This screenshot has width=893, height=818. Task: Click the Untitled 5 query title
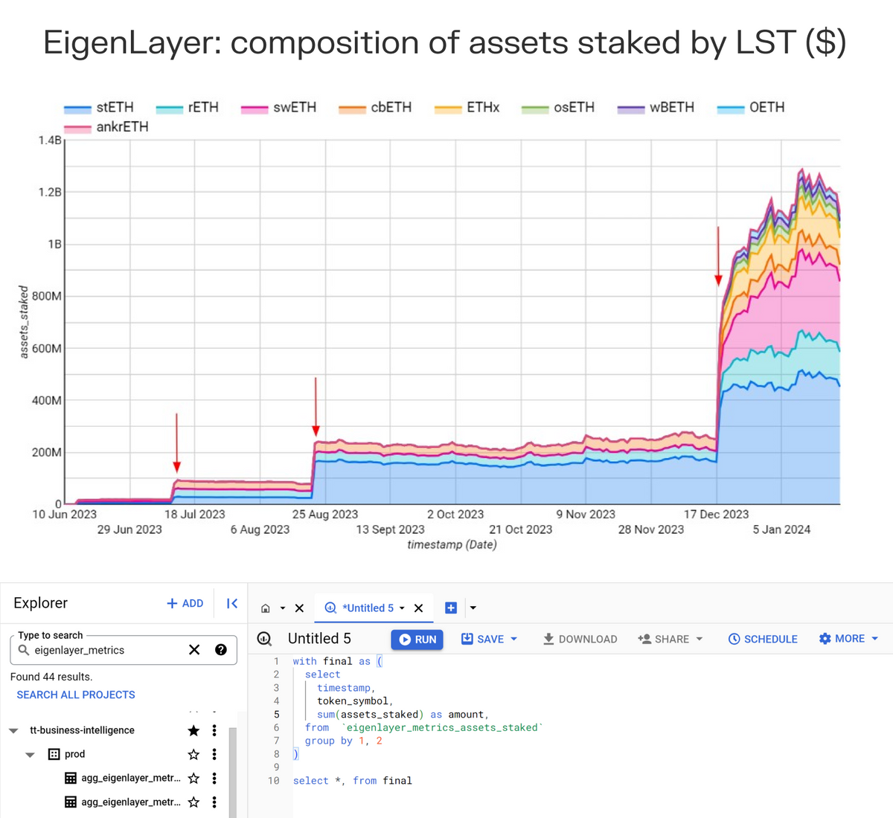319,638
